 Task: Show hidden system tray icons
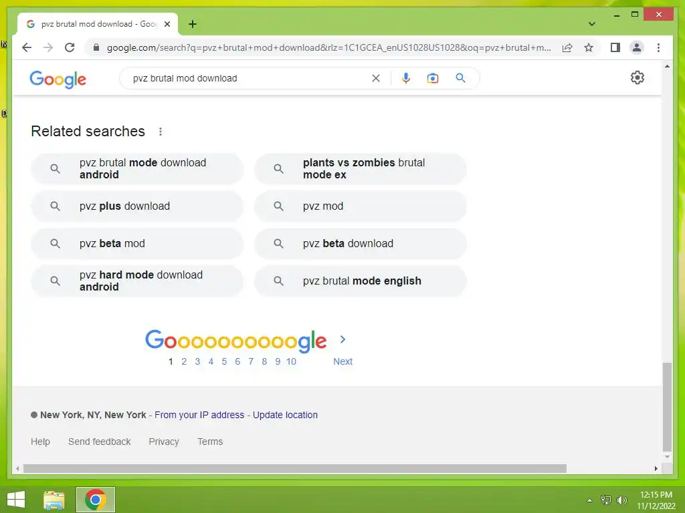tap(589, 500)
